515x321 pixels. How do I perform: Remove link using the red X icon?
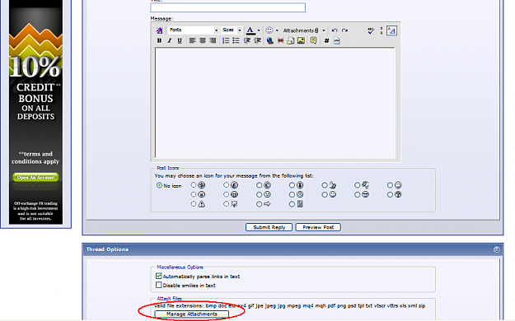pyautogui.click(x=280, y=40)
